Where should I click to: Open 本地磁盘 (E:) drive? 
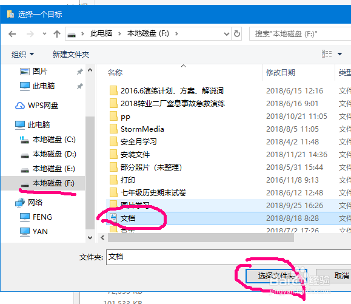click(48, 169)
